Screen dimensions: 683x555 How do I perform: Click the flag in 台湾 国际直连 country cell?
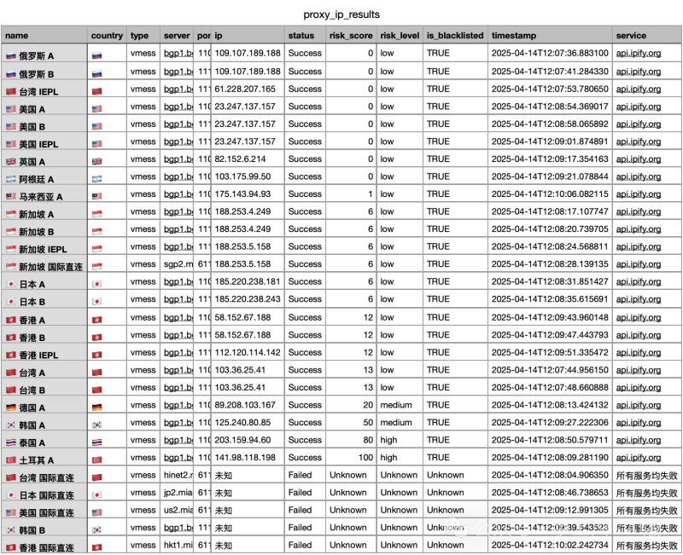tap(96, 477)
